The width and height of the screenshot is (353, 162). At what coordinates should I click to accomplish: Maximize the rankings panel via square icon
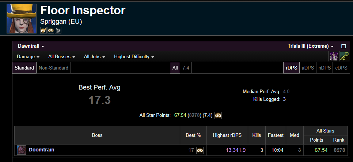click(x=343, y=46)
